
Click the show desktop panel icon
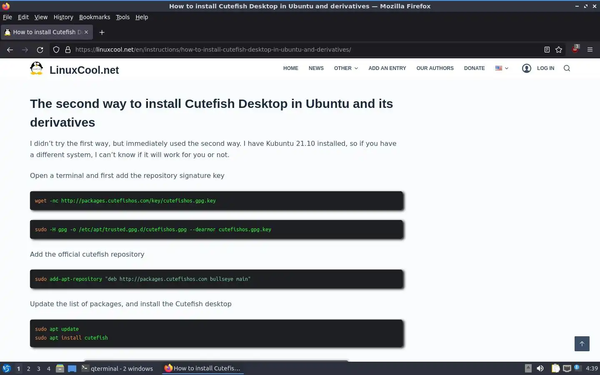tap(72, 368)
